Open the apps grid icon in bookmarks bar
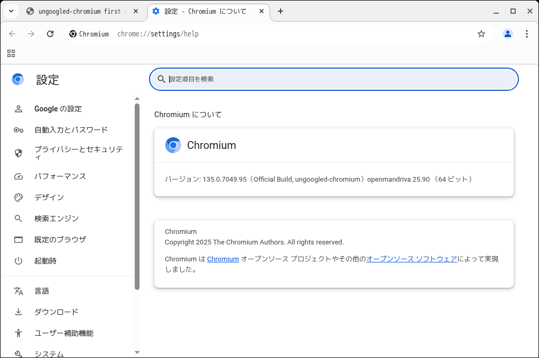This screenshot has width=539, height=358. 11,53
